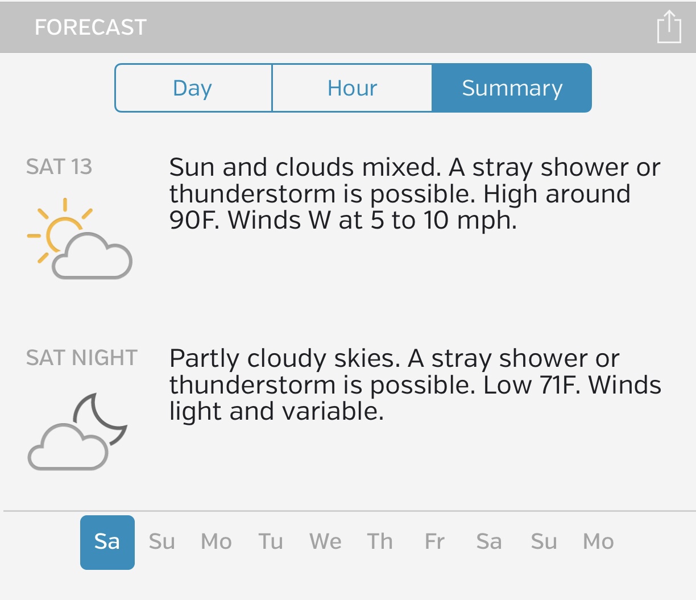Select the final Mo in the day row

[598, 542]
